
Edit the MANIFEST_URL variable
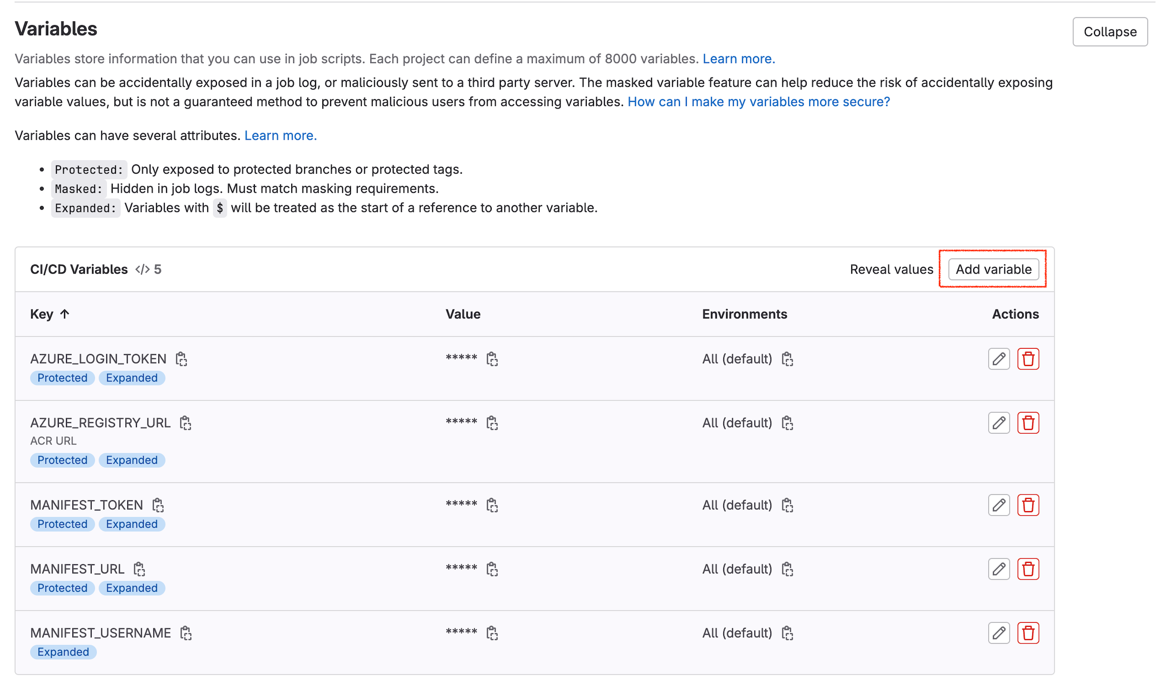(998, 569)
